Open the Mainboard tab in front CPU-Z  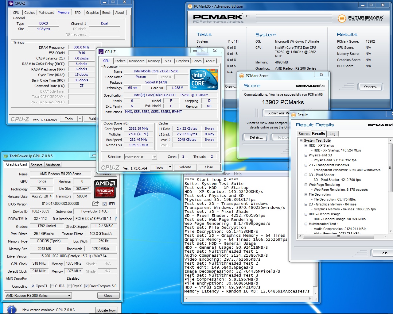point(137,61)
